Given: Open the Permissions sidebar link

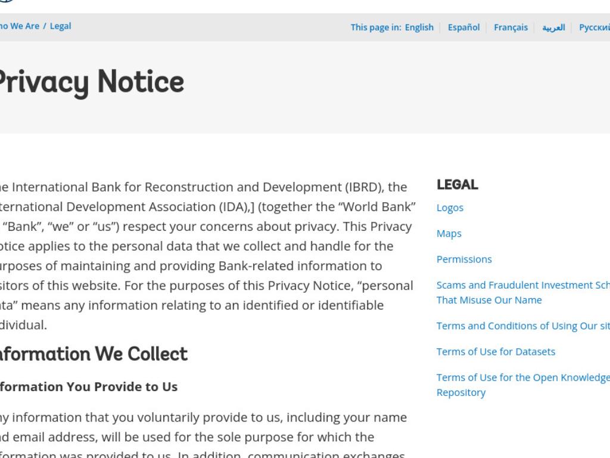Looking at the screenshot, I should 463,259.
